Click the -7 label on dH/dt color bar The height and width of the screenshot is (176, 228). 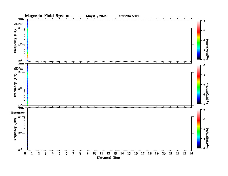tap(204, 40)
